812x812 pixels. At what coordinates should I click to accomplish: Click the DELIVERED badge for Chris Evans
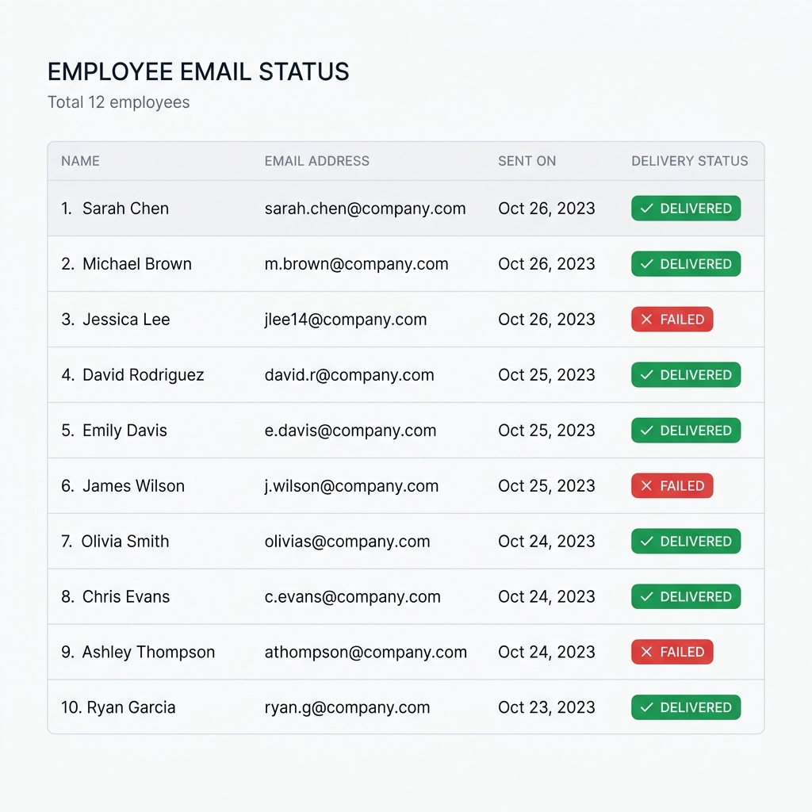[686, 596]
